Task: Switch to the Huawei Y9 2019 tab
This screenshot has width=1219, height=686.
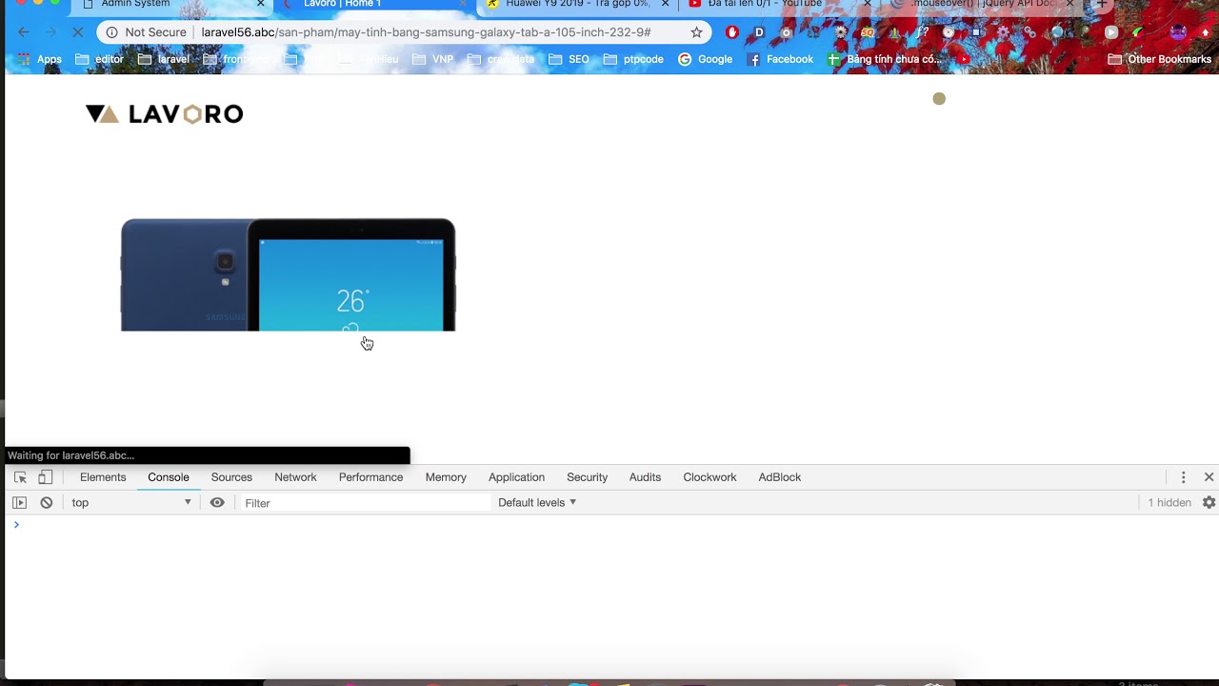Action: point(576,5)
